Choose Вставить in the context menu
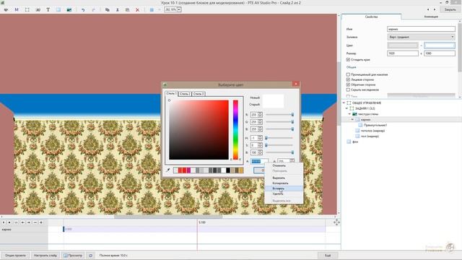Screen dimensions: 462x260 [x=284, y=188]
